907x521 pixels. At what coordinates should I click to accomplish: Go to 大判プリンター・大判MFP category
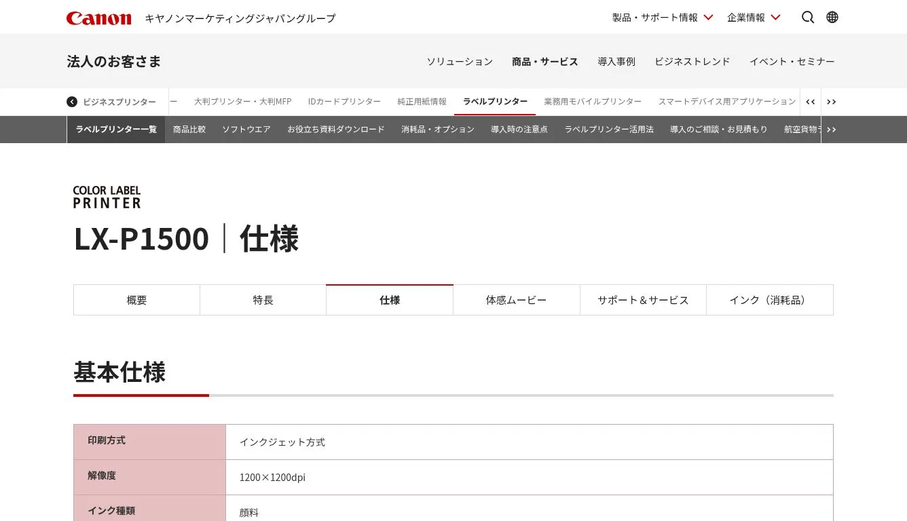[x=242, y=102]
